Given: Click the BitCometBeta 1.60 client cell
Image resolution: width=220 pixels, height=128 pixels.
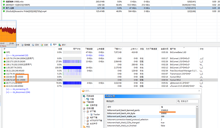Looking at the screenshot, I should coord(178,52).
